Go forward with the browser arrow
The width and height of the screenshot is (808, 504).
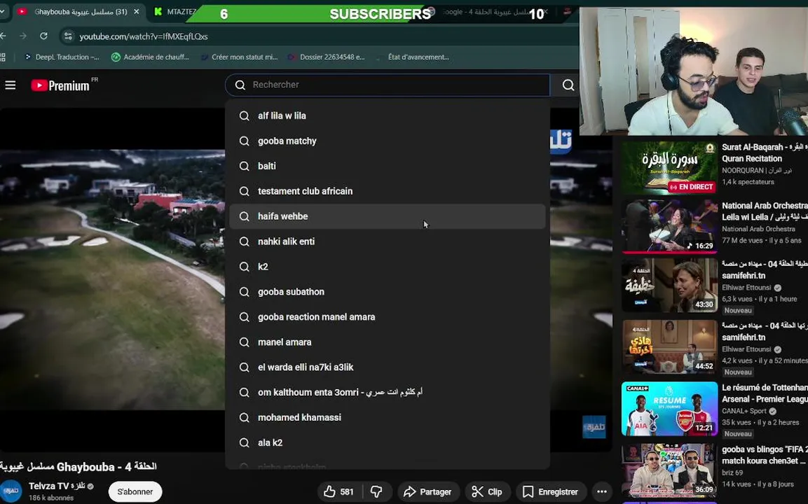22,36
